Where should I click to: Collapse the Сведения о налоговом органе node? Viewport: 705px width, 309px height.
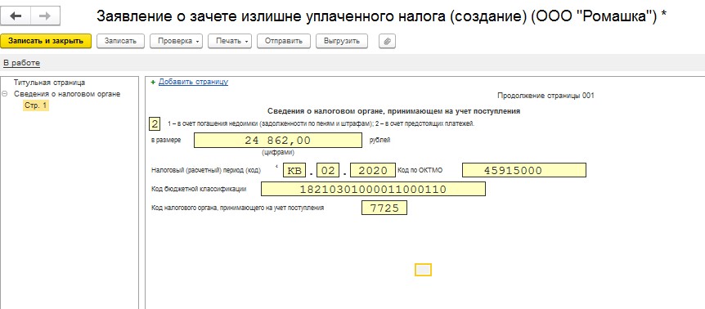click(4, 94)
